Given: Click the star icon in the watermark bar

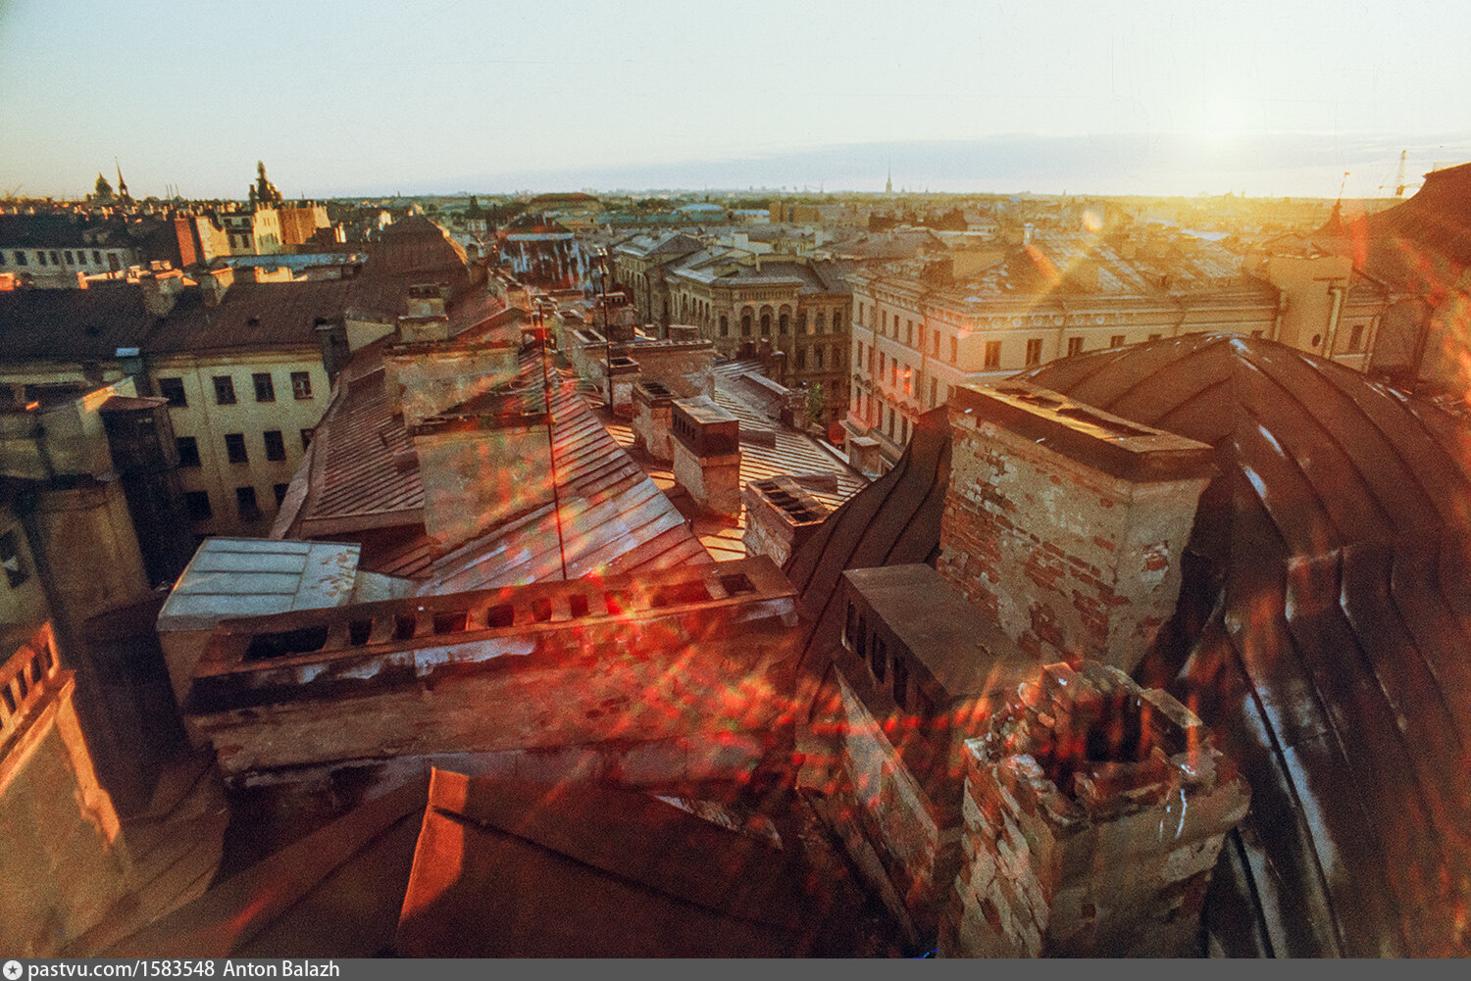Looking at the screenshot, I should coord(12,970).
